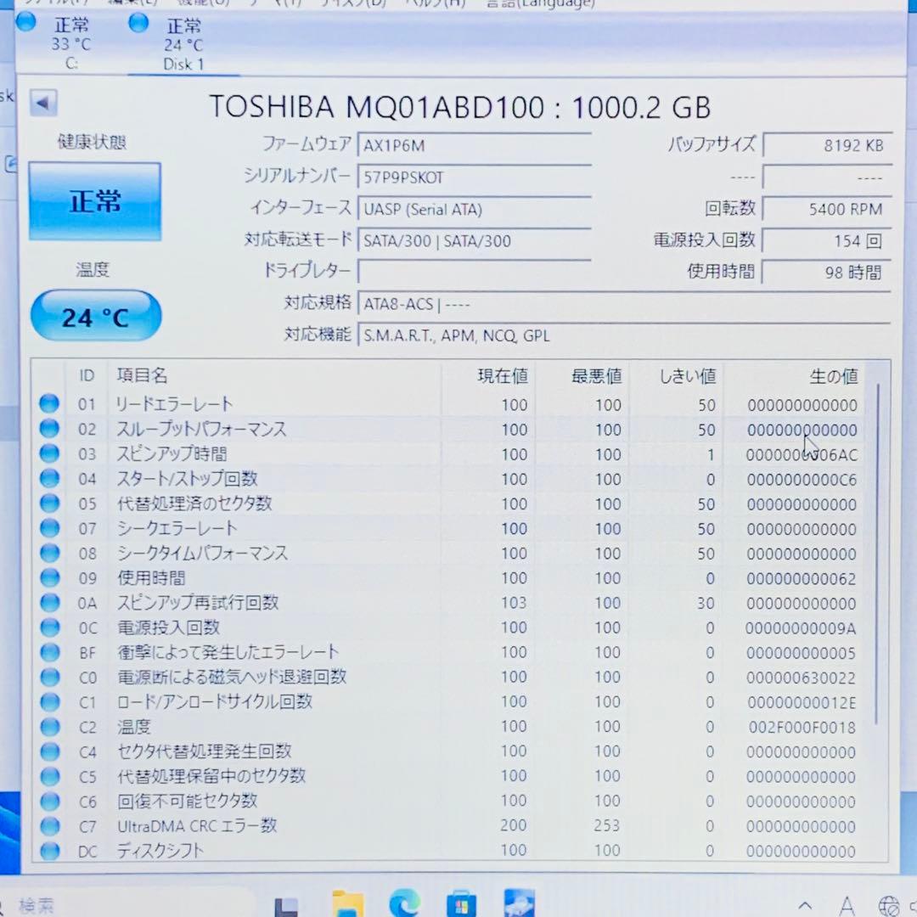Screen dimensions: 917x917
Task: Click the rotation rate value 5400 RPM
Action: pyautogui.click(x=827, y=209)
